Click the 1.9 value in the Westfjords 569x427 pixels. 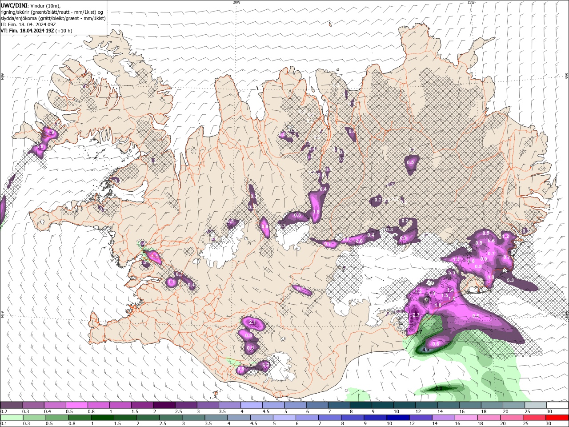click(51, 133)
